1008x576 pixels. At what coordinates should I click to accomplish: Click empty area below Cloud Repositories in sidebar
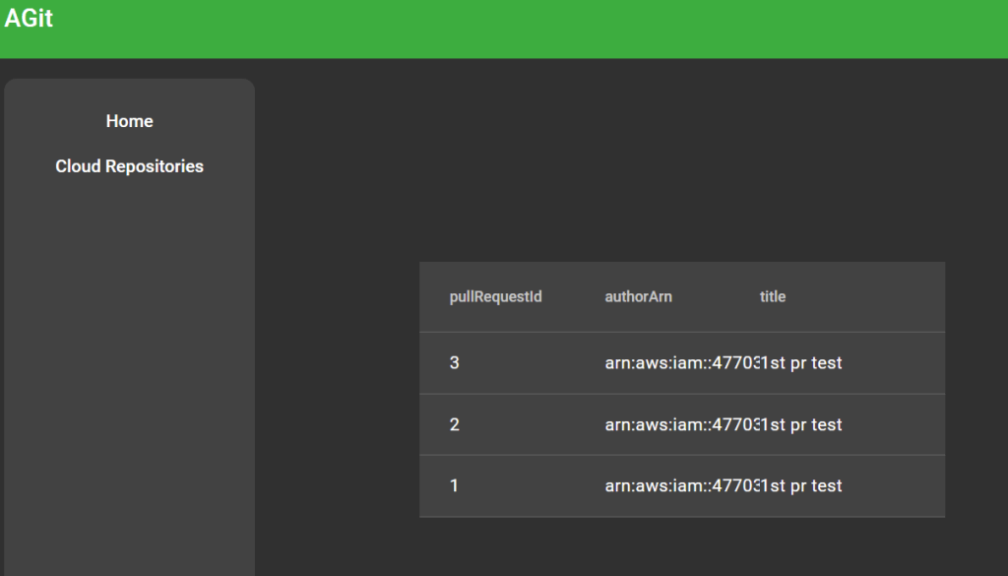click(129, 374)
